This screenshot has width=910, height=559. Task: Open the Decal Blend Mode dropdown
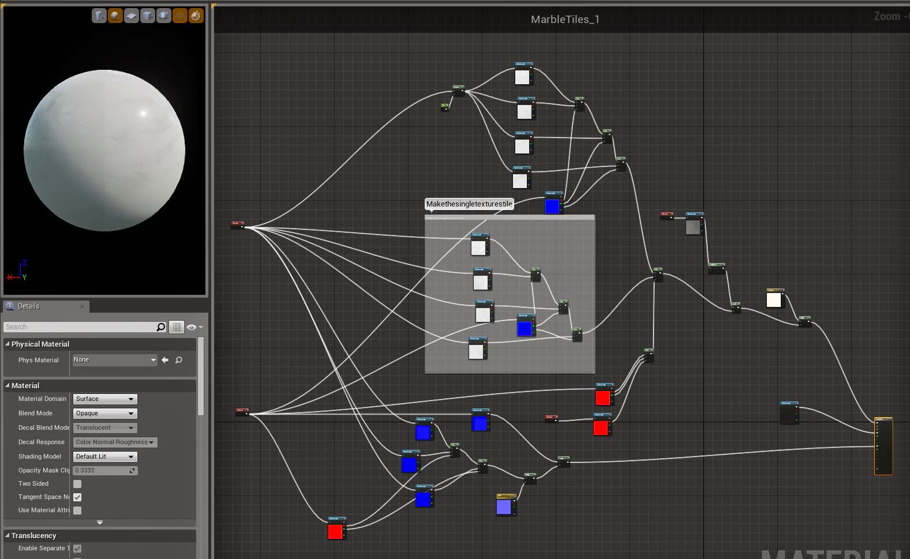(x=104, y=428)
